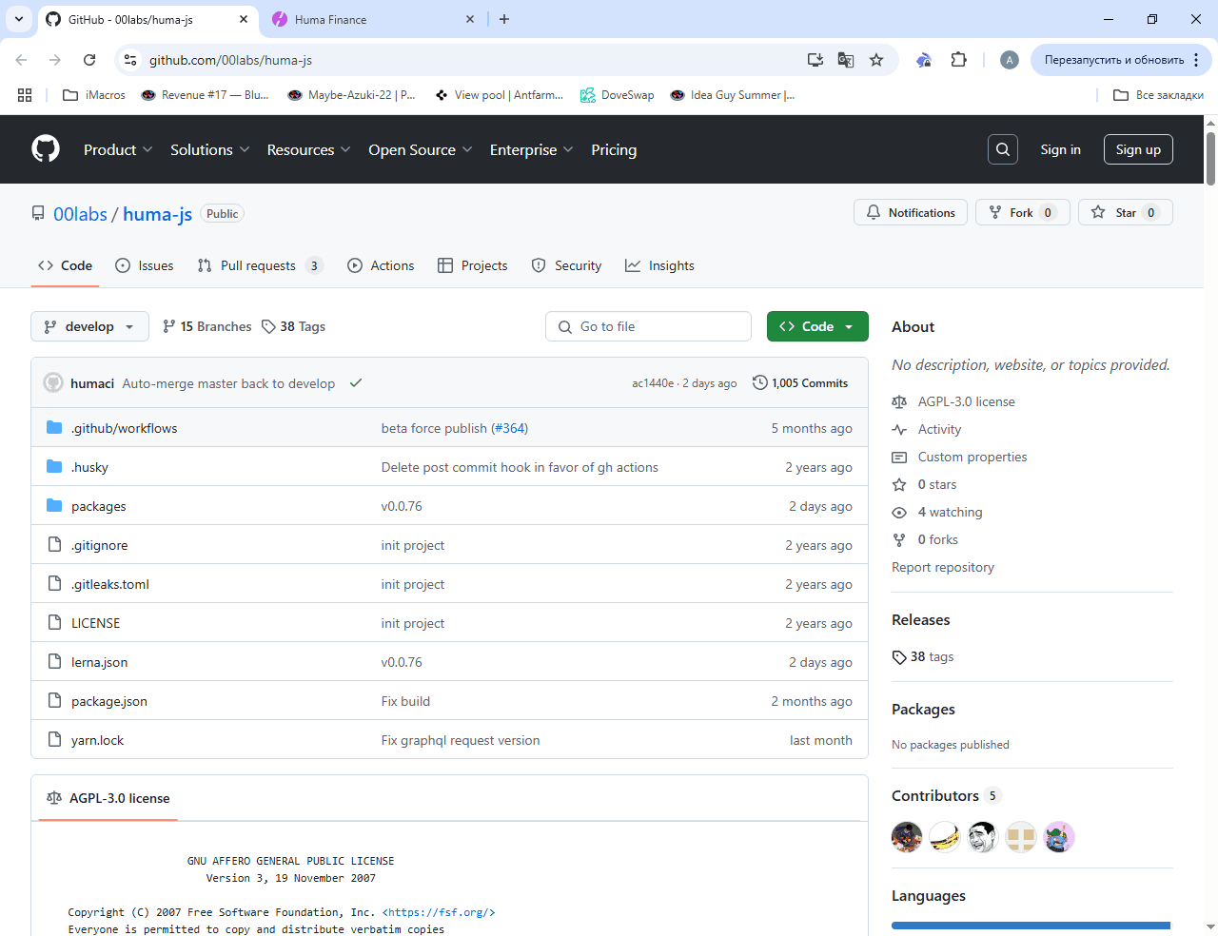Open the .gitleaks.toml file

(110, 584)
